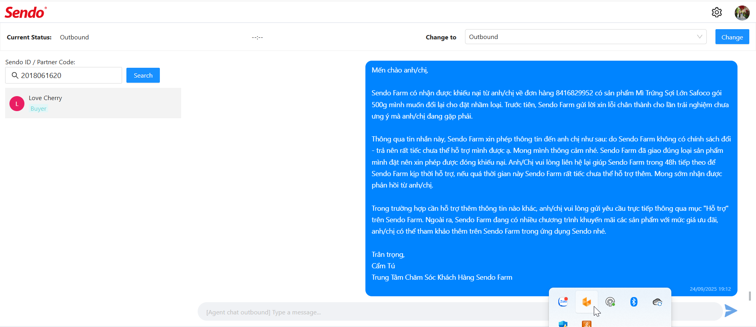Click the Search button
The image size is (756, 327).
click(143, 75)
